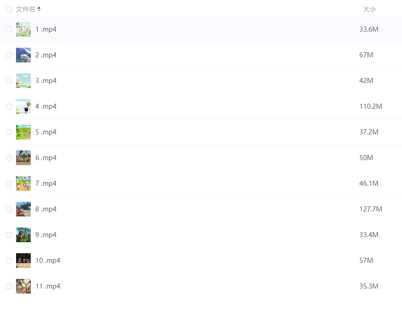Select the thumbnail of 6.mp4
Viewport: 402px width, 311px height.
click(23, 157)
